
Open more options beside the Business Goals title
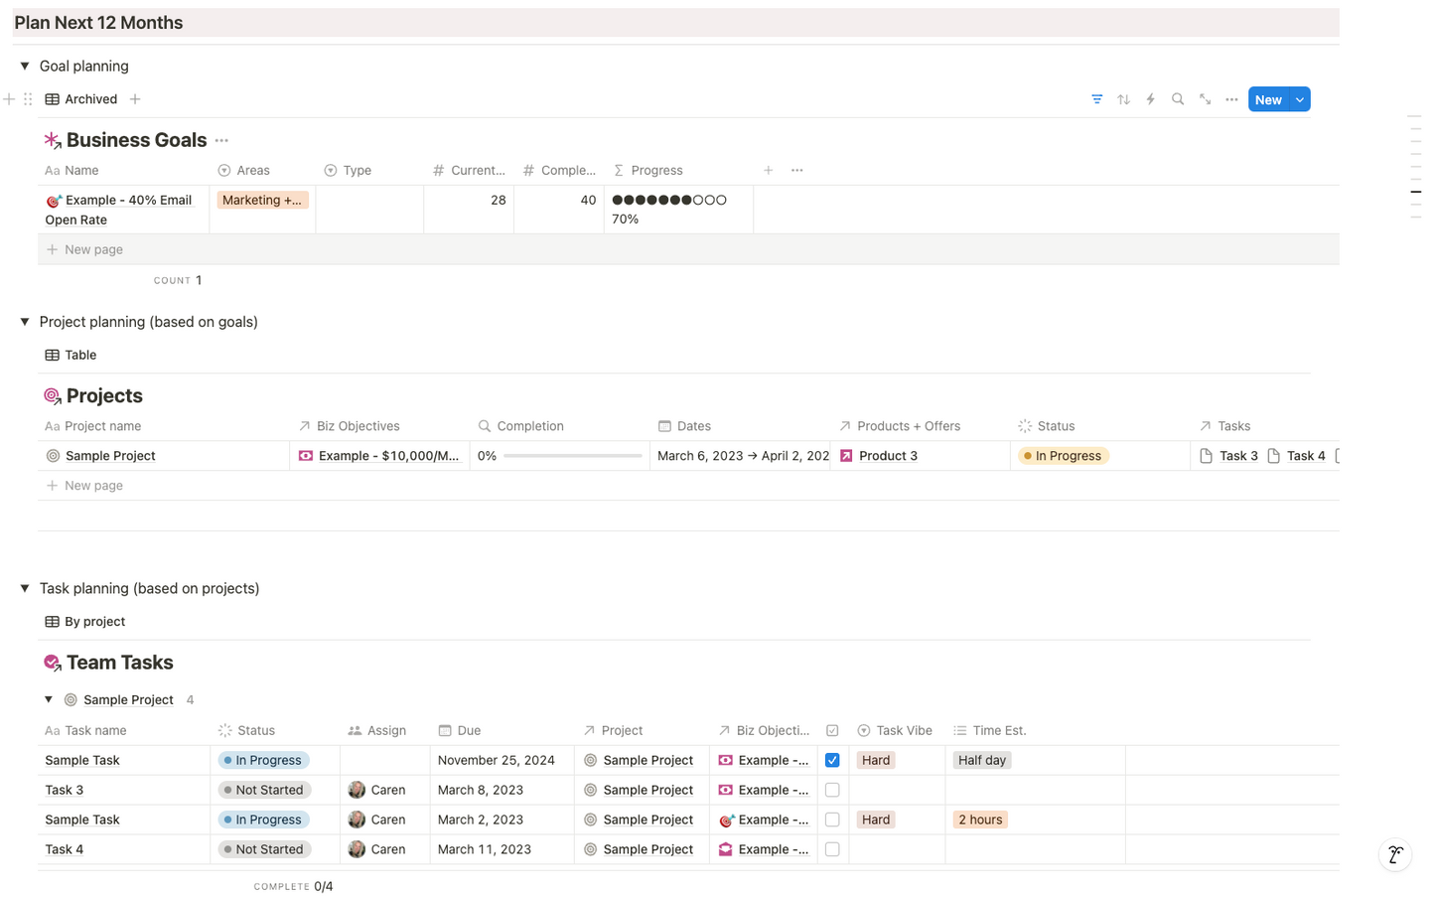coord(221,141)
